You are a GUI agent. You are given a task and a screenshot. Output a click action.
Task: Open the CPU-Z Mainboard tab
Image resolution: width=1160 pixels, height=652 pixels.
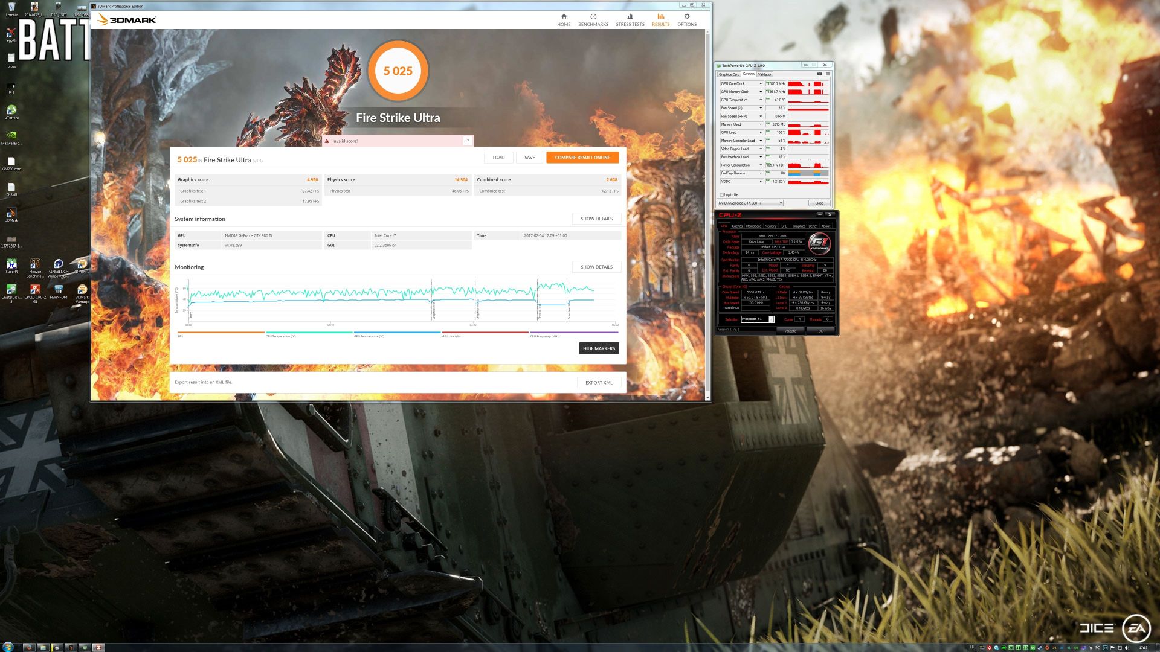click(753, 226)
